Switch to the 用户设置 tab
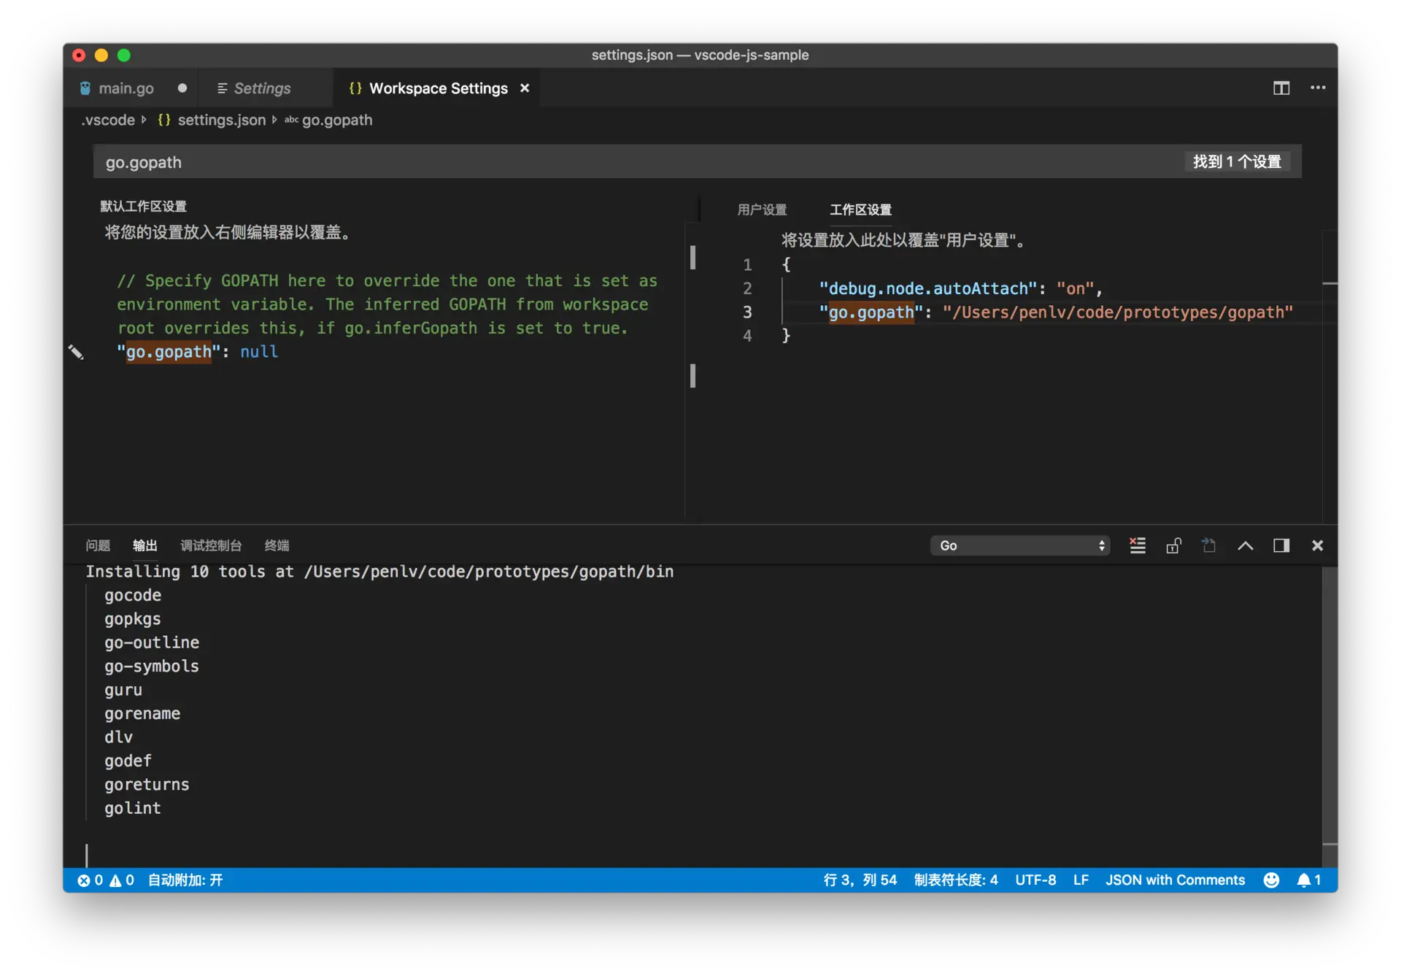 click(x=762, y=210)
